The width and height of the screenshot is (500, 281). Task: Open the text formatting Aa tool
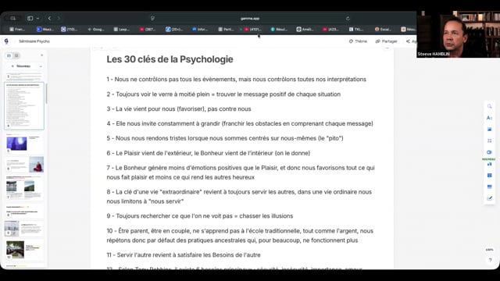490,118
